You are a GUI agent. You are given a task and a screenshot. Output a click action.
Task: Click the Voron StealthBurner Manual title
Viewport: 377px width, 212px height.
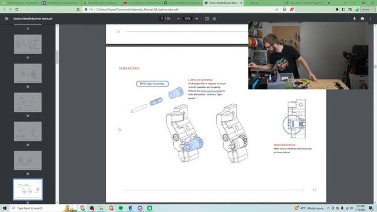[x=32, y=18]
